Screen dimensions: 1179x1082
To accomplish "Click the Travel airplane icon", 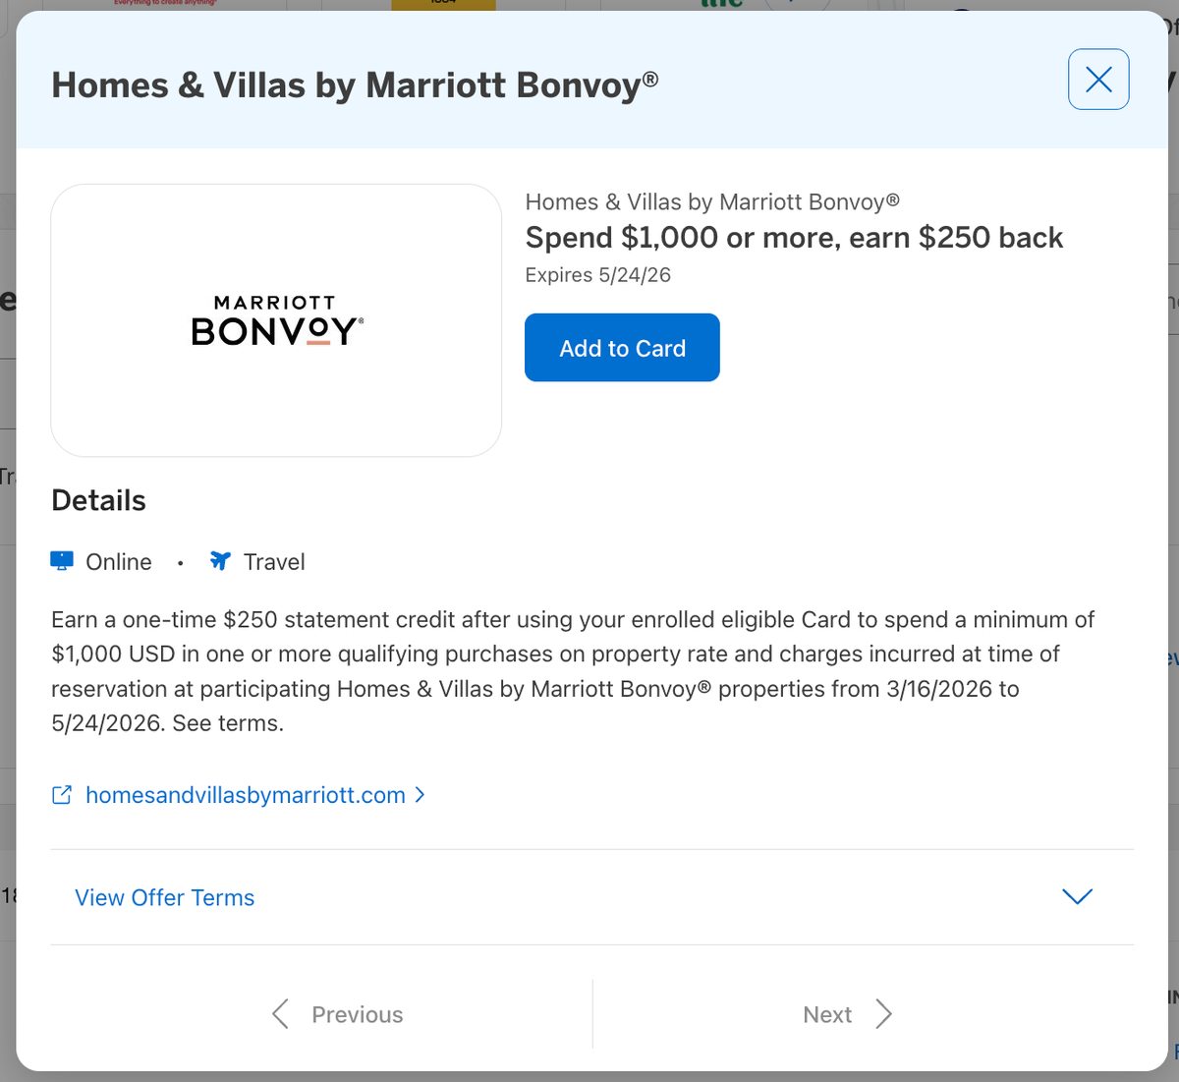I will (219, 560).
